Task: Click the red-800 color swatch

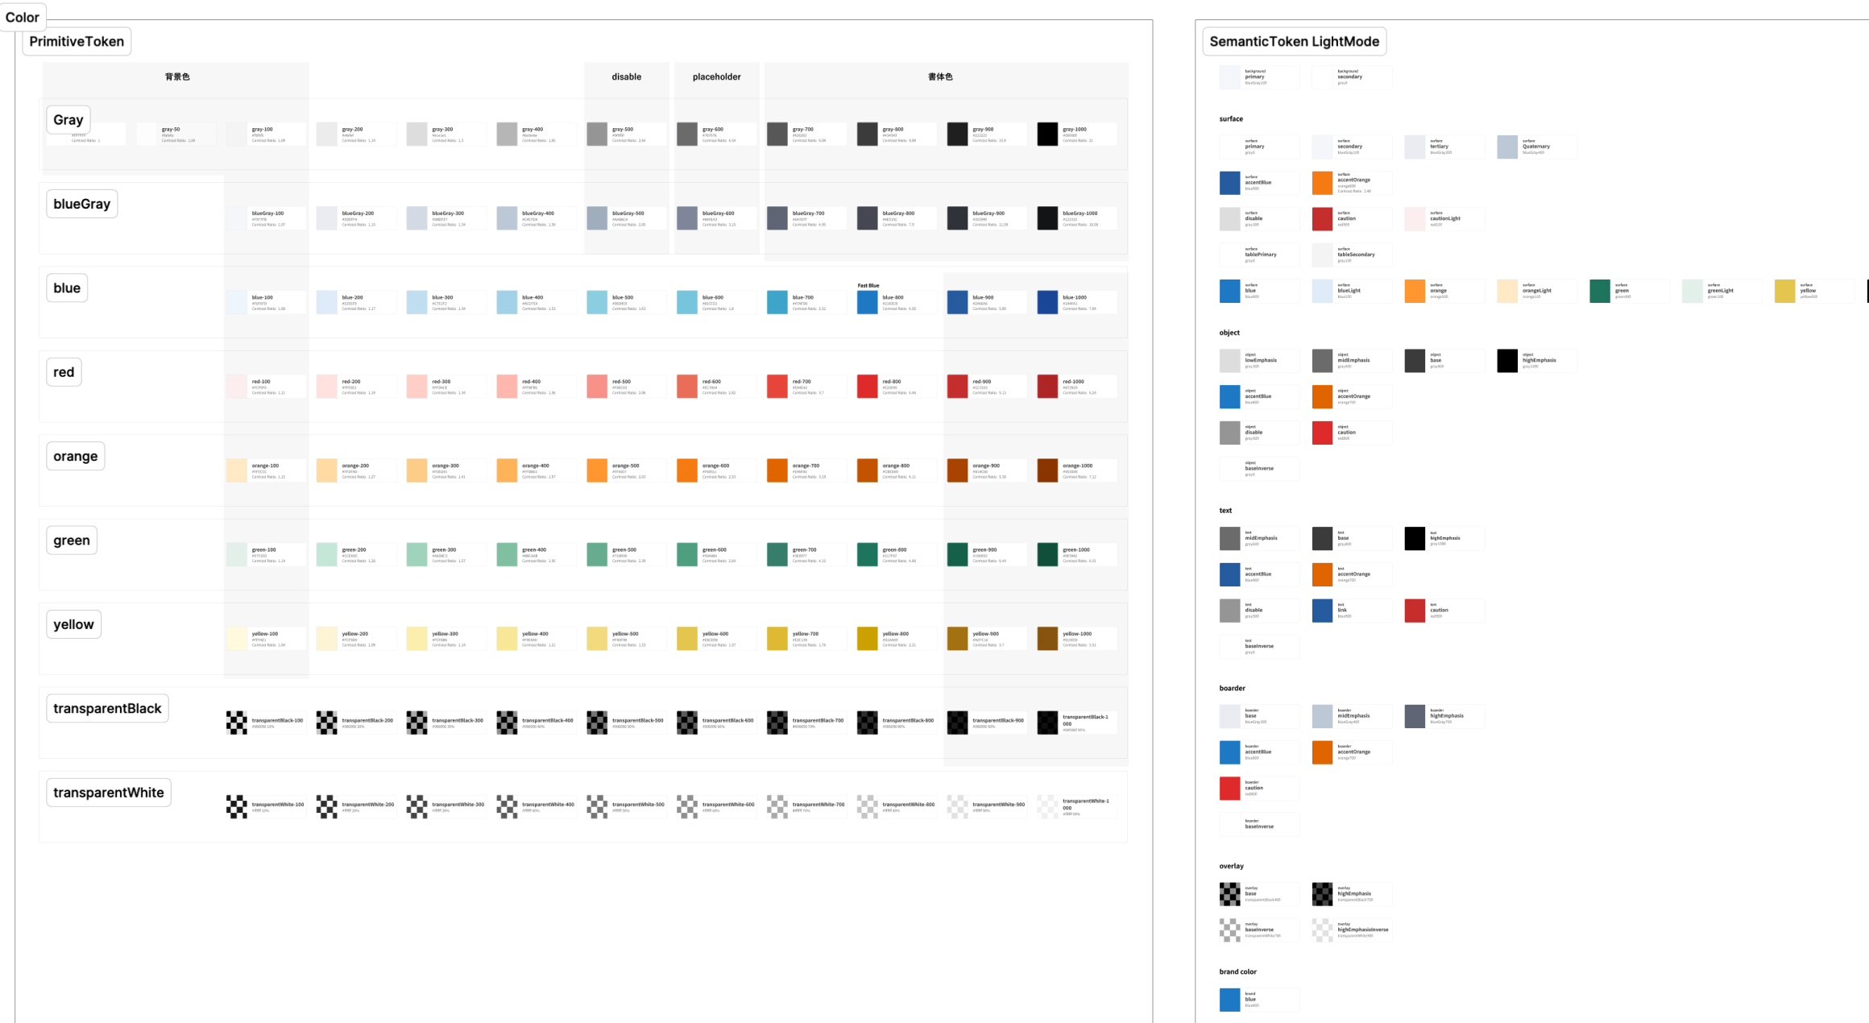Action: pyautogui.click(x=867, y=386)
